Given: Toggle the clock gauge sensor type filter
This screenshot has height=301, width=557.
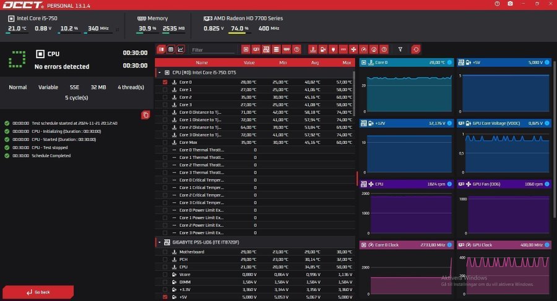Looking at the screenshot, I should pyautogui.click(x=364, y=49).
